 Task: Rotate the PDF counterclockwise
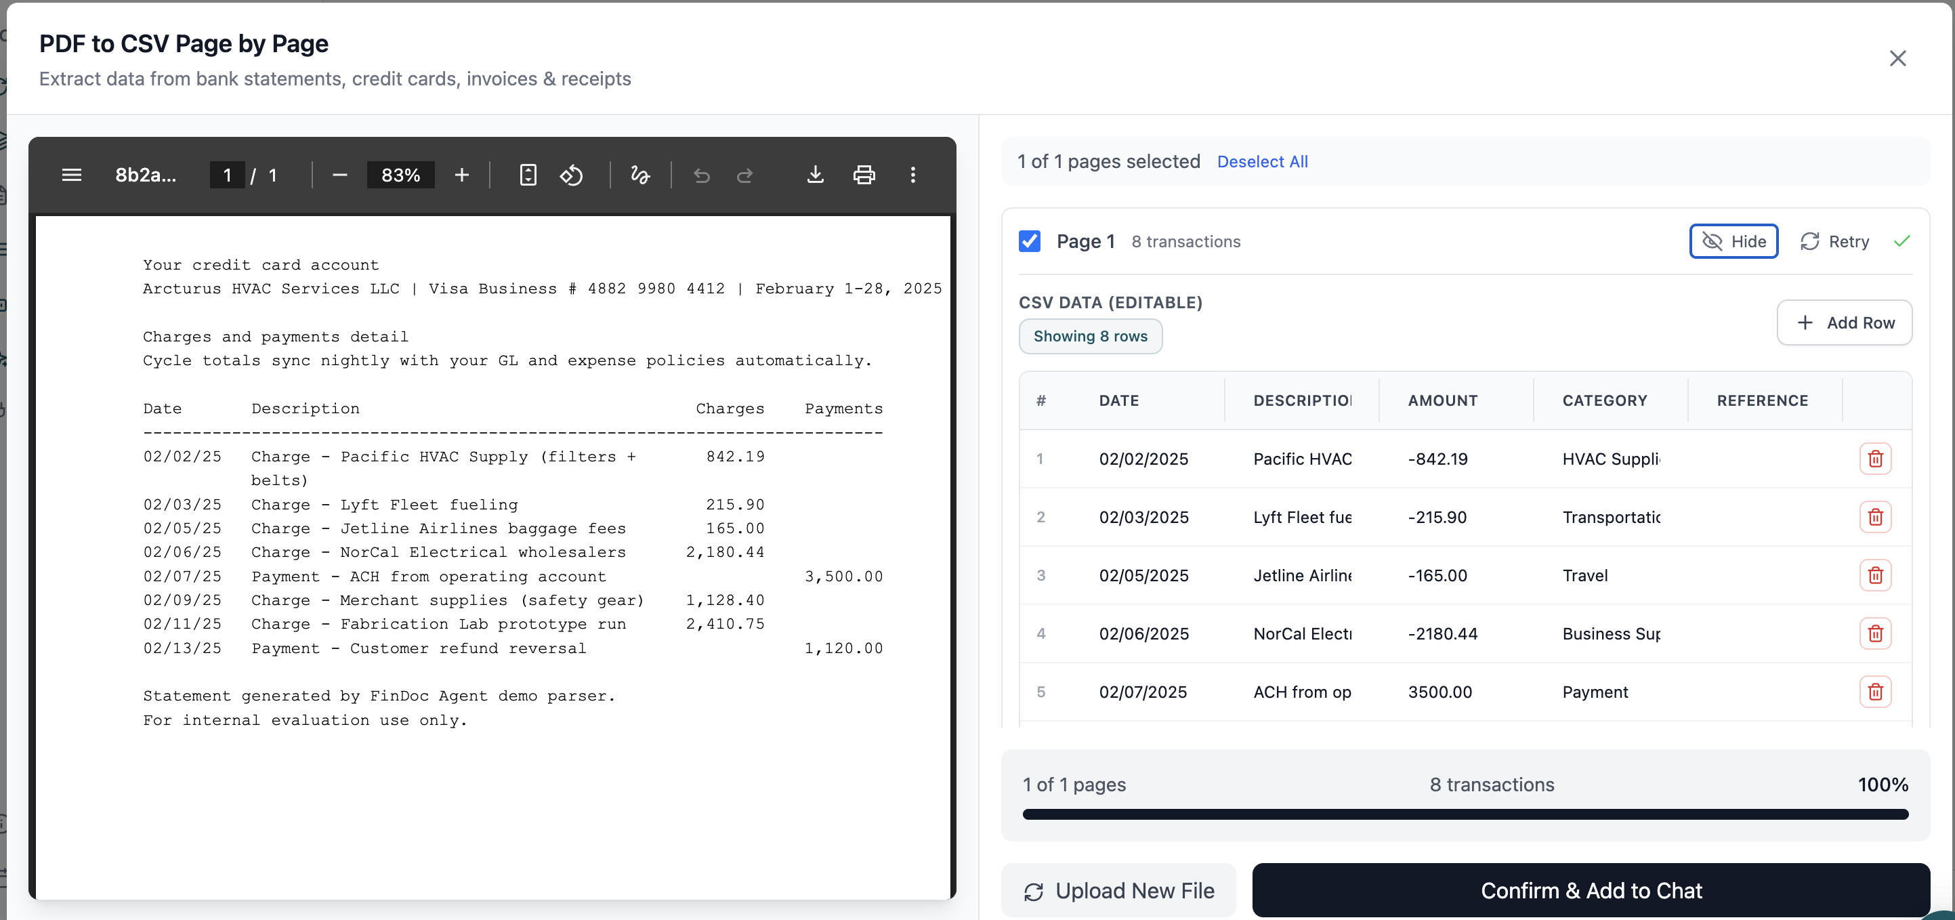click(572, 175)
